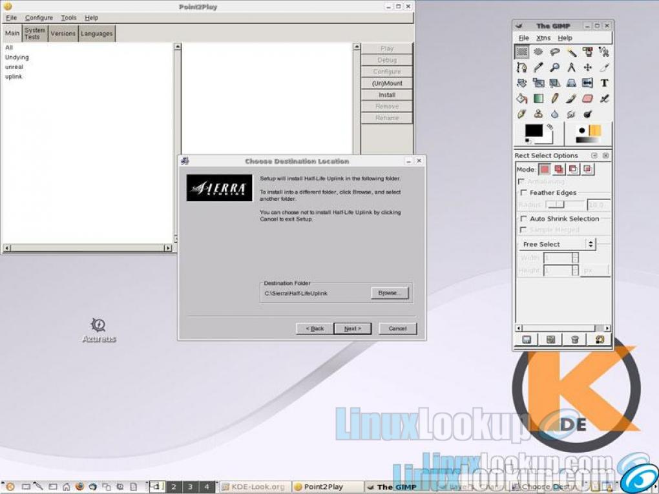Click the Next > button in installer
The height and width of the screenshot is (494, 659).
click(352, 329)
